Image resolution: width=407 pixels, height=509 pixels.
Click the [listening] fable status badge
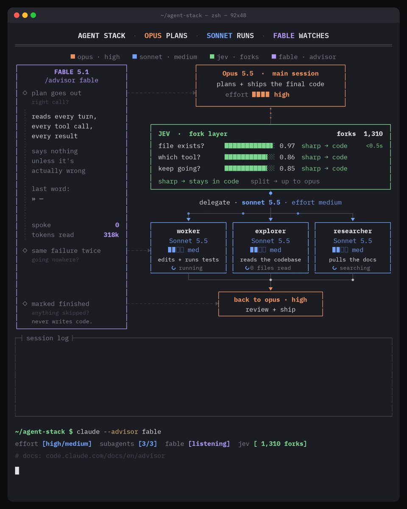(x=209, y=444)
